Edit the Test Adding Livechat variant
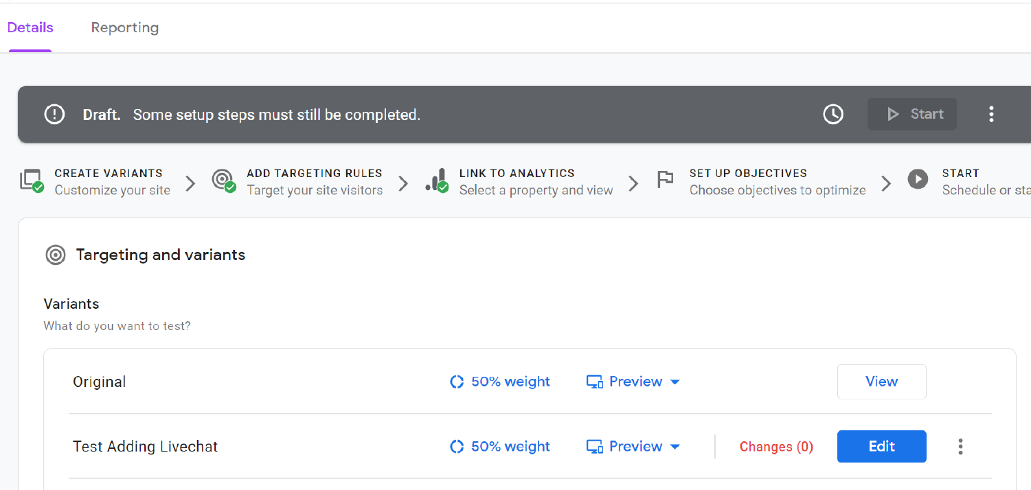This screenshot has width=1031, height=490. (x=881, y=446)
